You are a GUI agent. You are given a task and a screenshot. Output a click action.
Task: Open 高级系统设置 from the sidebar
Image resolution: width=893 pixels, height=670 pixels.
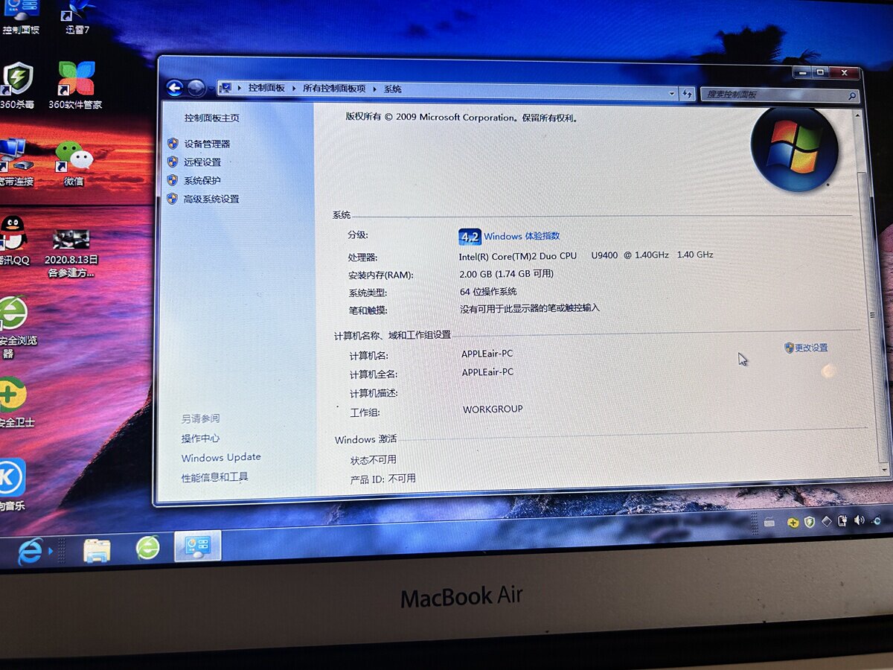(211, 199)
